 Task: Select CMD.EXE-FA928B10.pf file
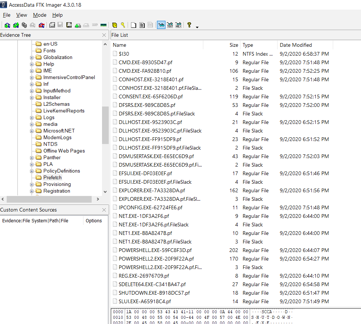tap(145, 71)
